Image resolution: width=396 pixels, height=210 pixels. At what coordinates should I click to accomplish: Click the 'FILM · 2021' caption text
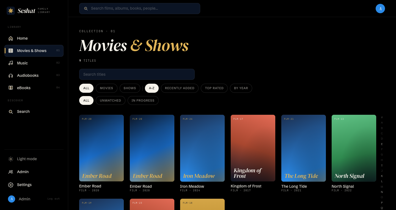(x=291, y=190)
